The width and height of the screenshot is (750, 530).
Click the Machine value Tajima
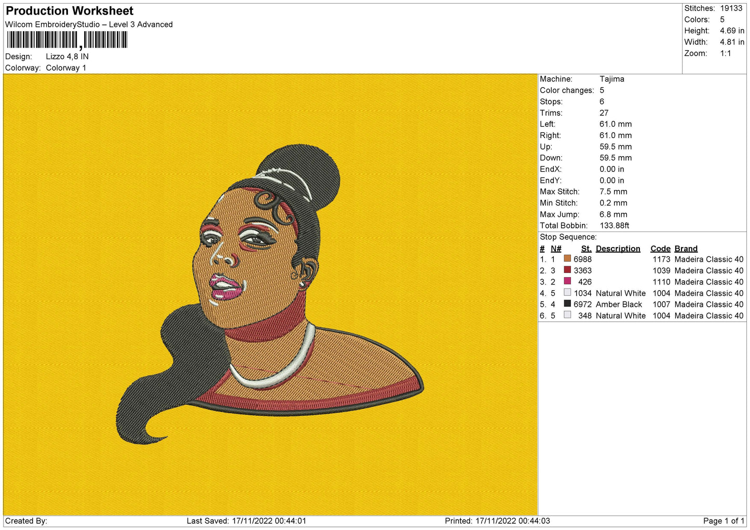point(612,79)
